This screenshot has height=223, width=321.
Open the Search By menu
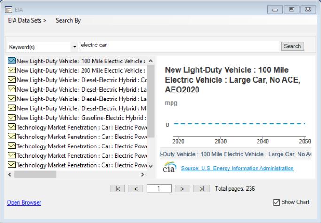68,21
